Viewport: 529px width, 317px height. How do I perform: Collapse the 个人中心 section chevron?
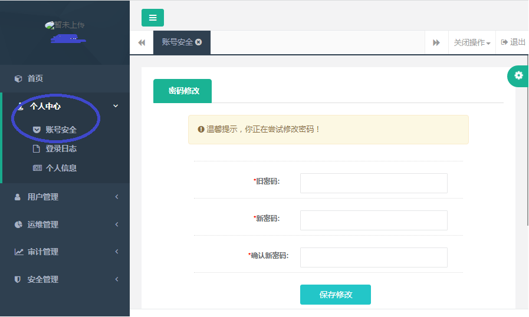click(x=116, y=106)
